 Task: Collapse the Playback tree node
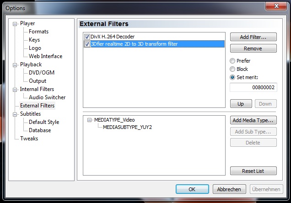(15, 65)
